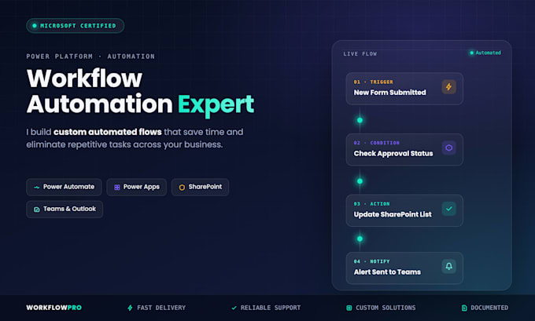The height and width of the screenshot is (321, 535).
Task: Click the Documented file icon
Action: click(x=464, y=308)
